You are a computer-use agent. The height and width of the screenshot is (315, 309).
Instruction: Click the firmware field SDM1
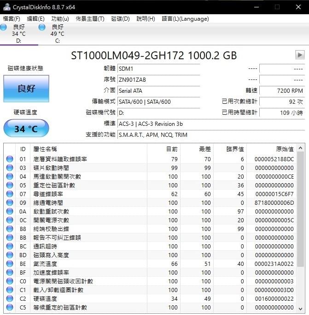click(158, 69)
